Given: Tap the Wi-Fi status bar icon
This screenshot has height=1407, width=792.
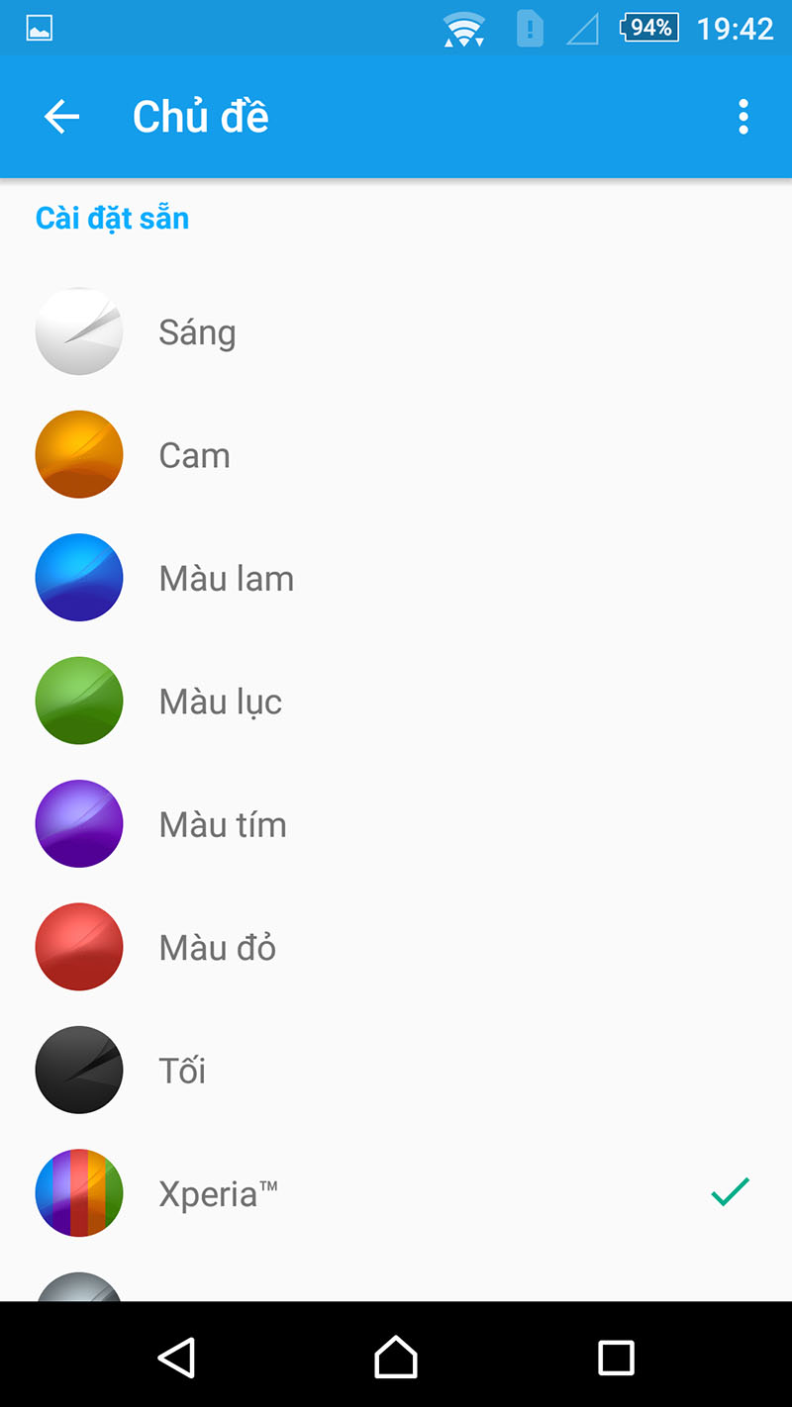Looking at the screenshot, I should pyautogui.click(x=463, y=30).
